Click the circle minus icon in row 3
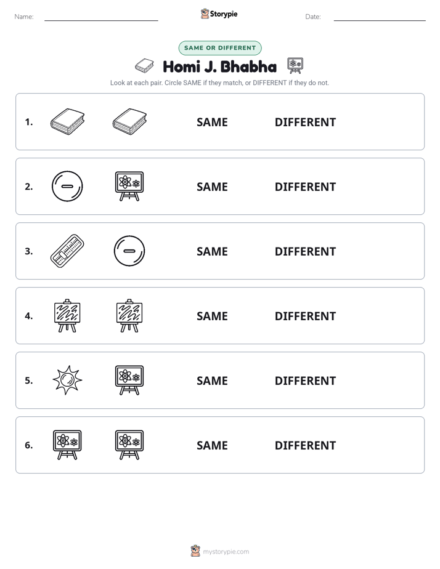The width and height of the screenshot is (440, 569). [x=129, y=251]
